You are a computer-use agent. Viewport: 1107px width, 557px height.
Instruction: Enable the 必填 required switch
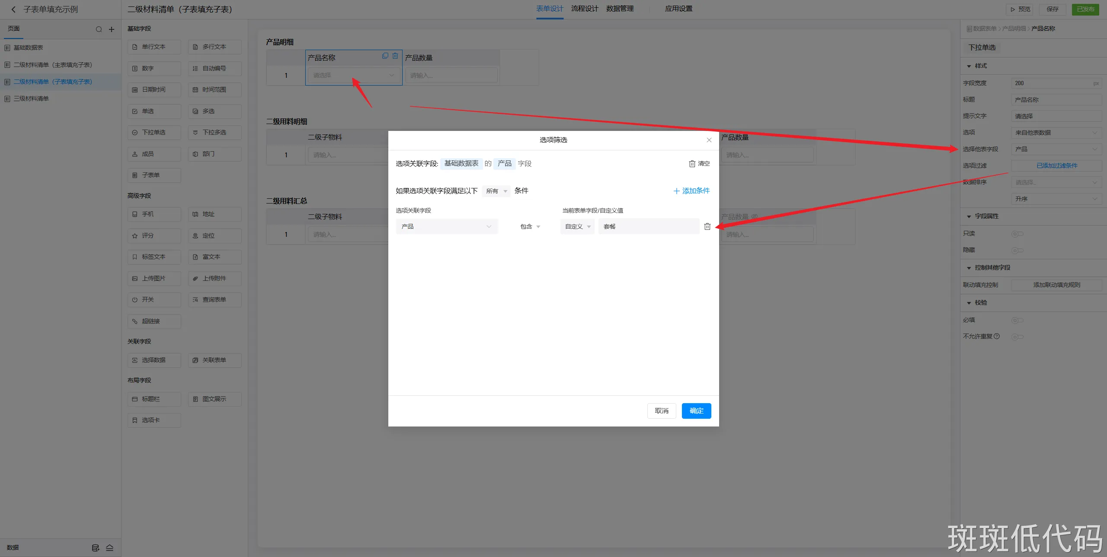coord(1017,320)
